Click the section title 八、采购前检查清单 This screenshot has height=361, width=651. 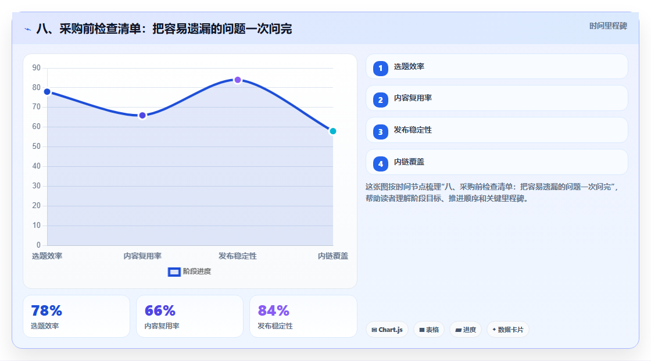pos(164,28)
